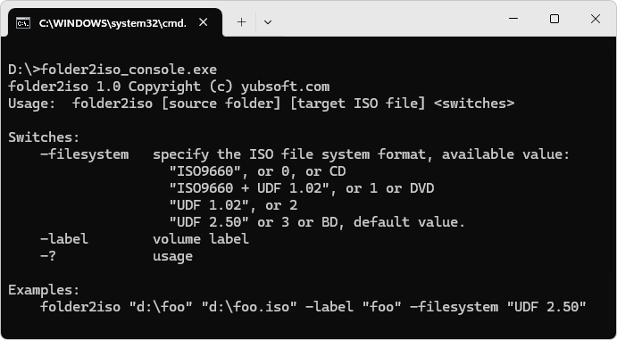Click the Switches: heading
The height and width of the screenshot is (340, 617).
pyautogui.click(x=44, y=137)
